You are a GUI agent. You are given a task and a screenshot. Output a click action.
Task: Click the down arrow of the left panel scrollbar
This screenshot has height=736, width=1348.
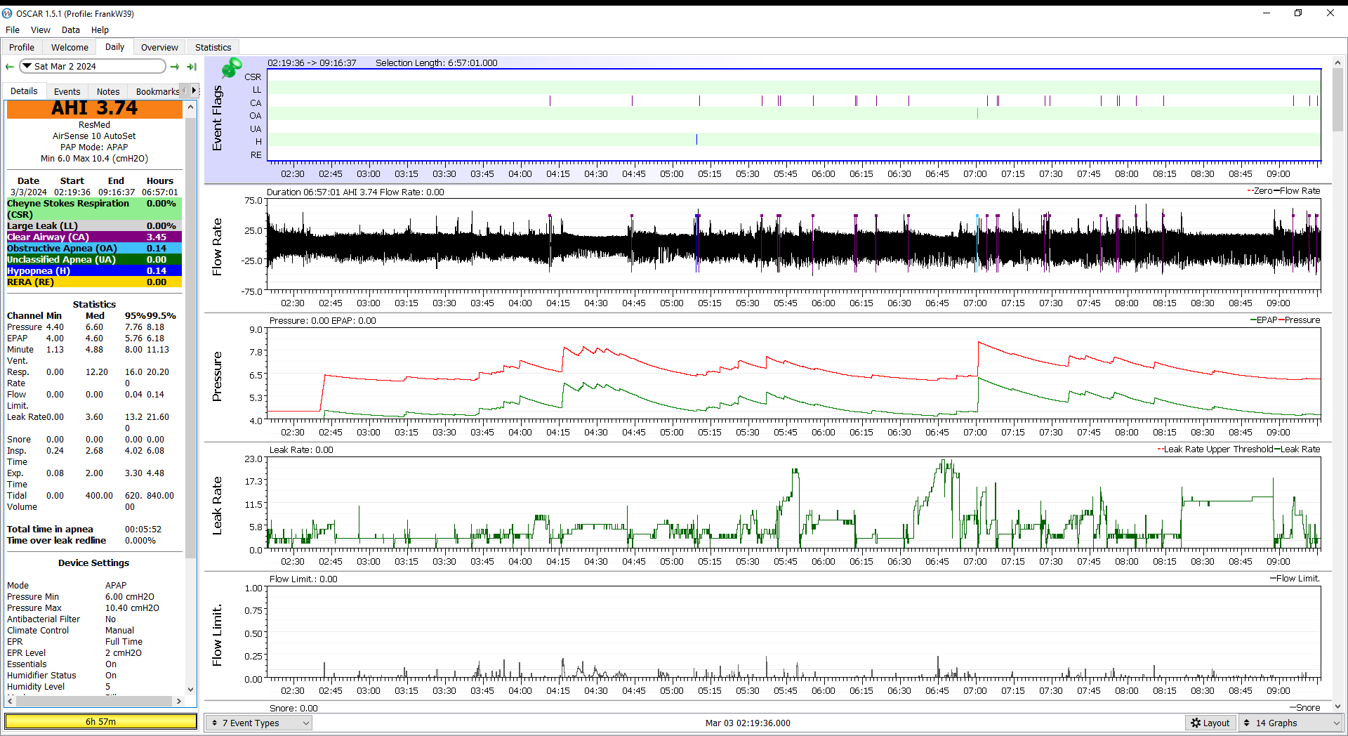point(190,690)
